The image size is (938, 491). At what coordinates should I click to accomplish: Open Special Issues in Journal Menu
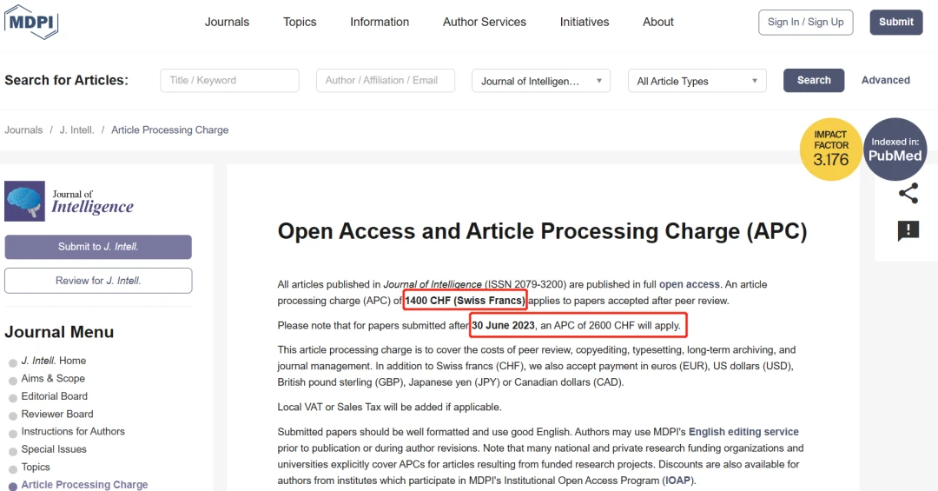coord(54,449)
